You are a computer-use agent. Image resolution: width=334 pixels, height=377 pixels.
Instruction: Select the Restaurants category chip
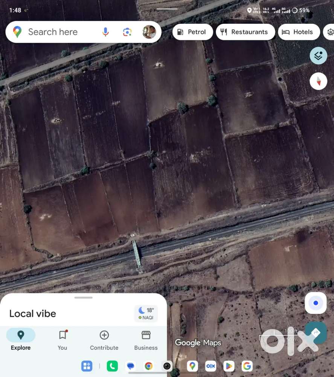244,32
